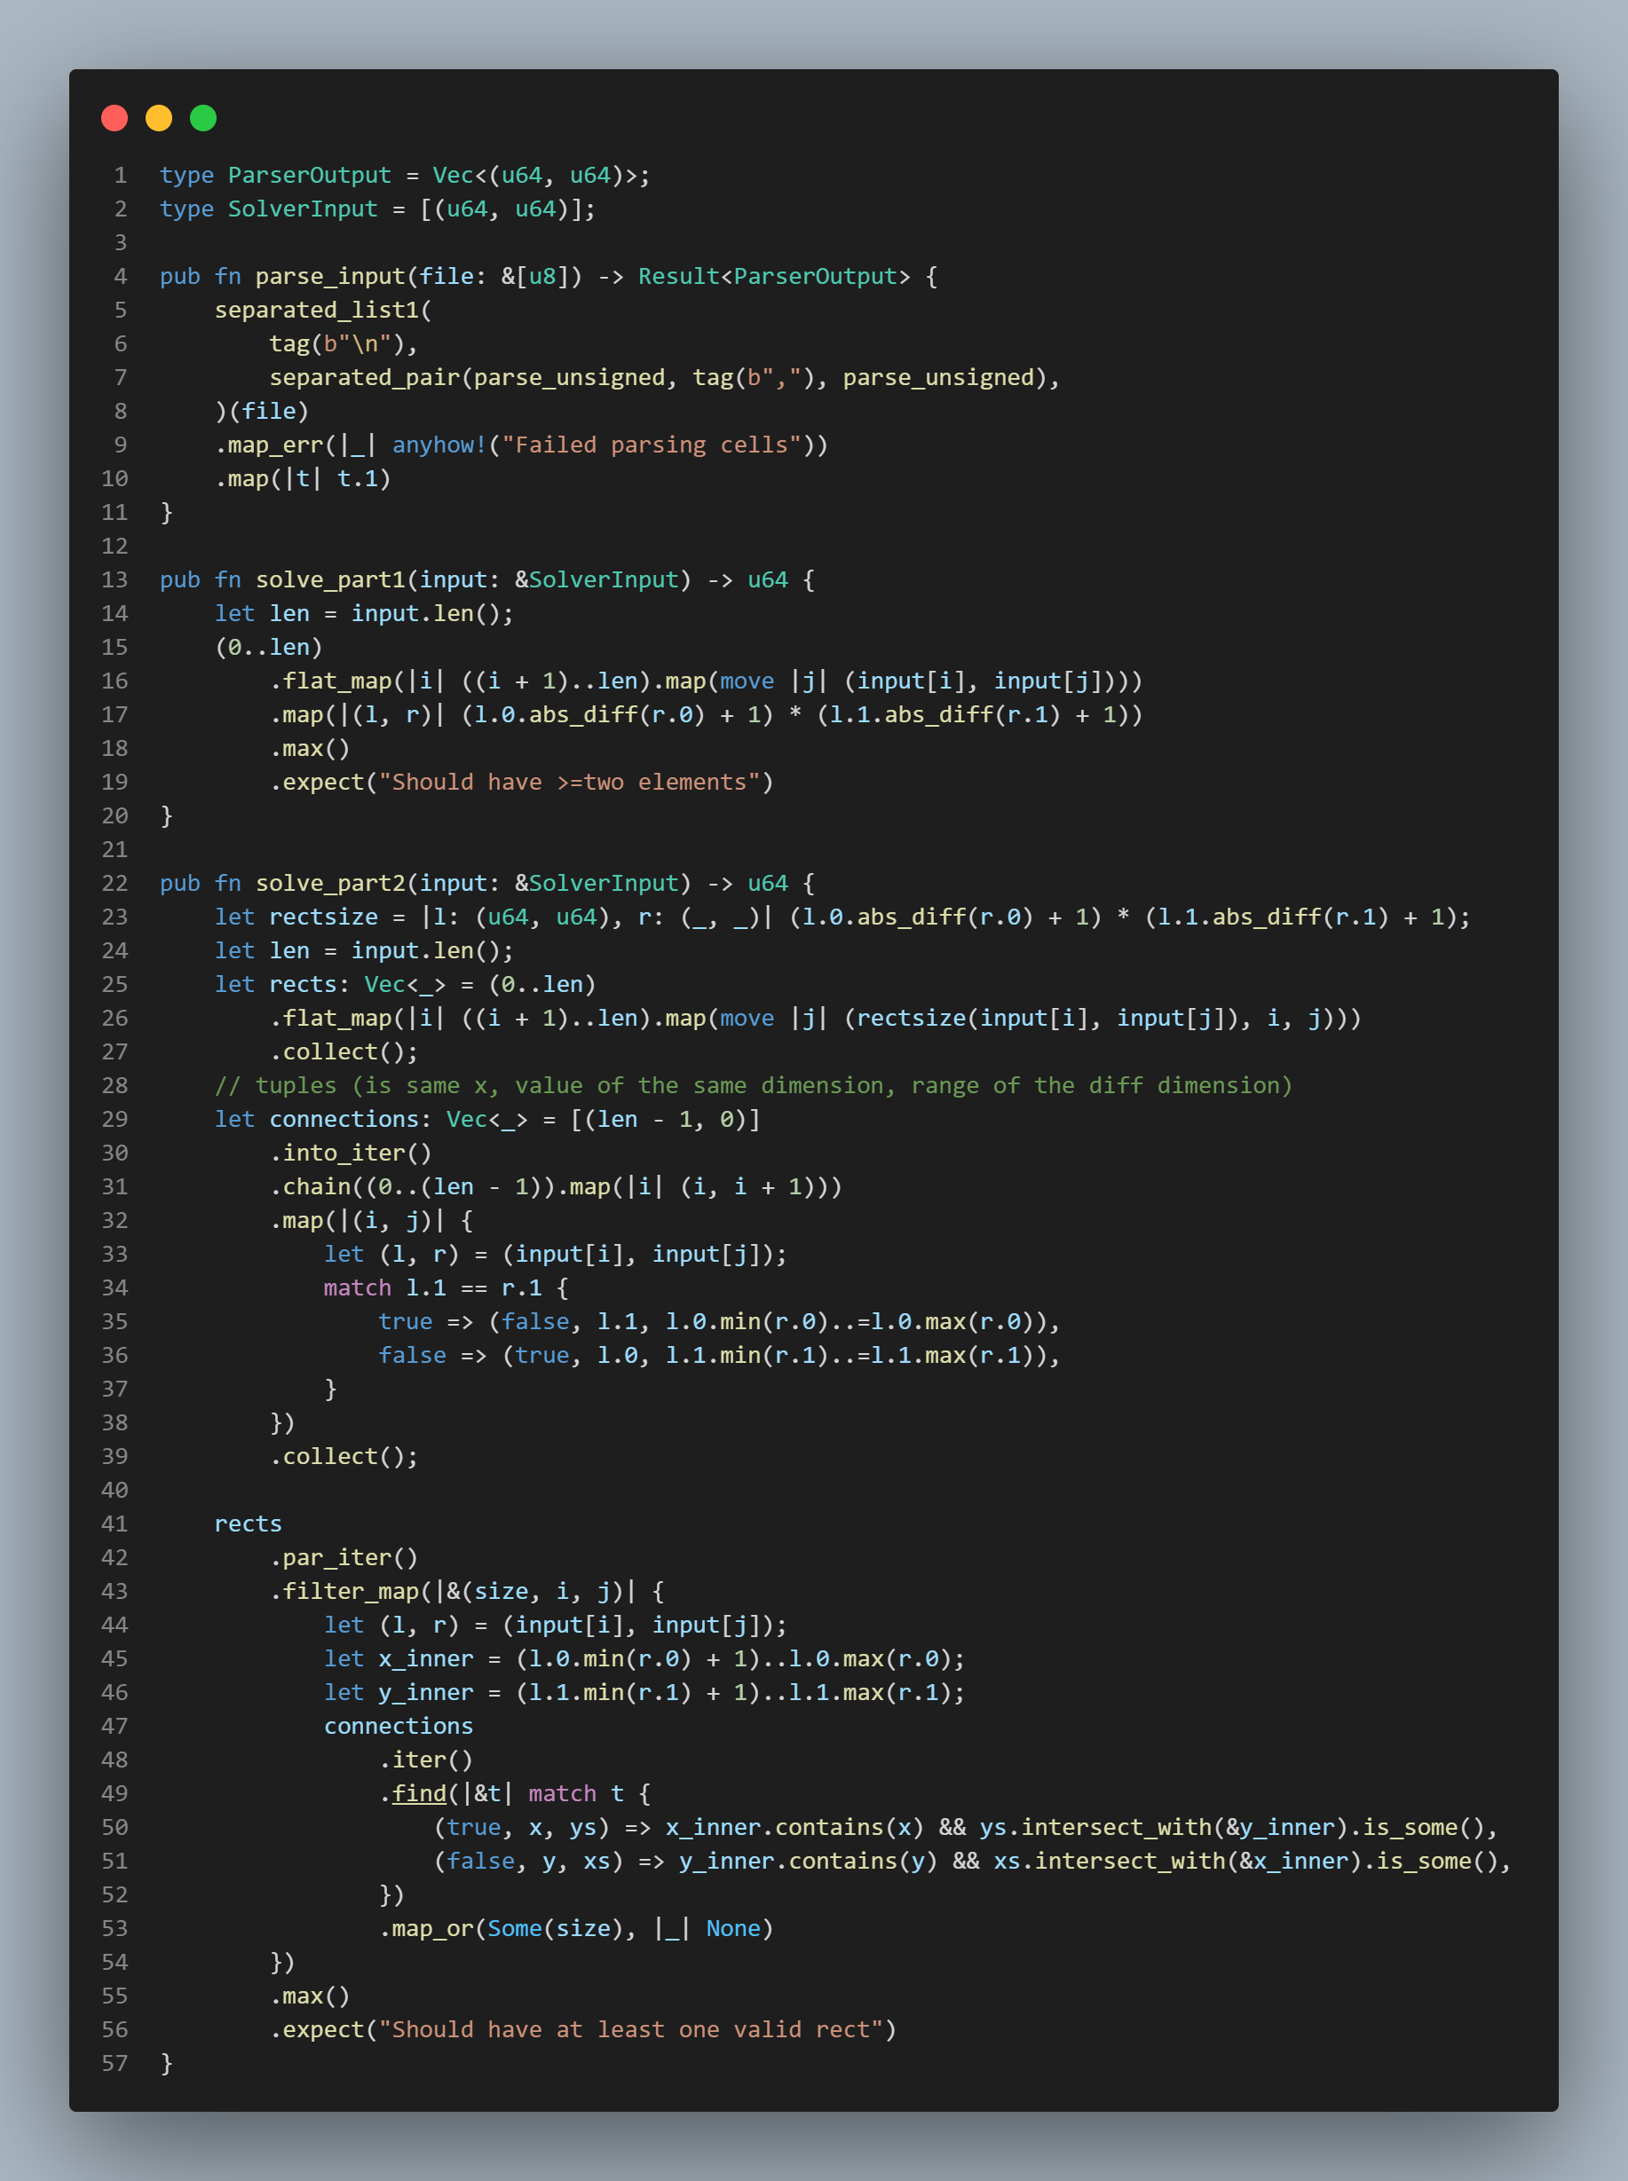Click line number 1 in the gutter
The image size is (1628, 2181).
[120, 176]
